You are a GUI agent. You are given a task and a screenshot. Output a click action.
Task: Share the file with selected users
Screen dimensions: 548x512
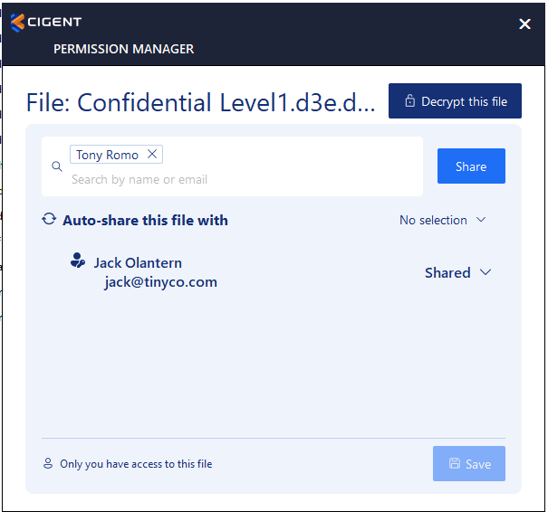click(x=471, y=166)
